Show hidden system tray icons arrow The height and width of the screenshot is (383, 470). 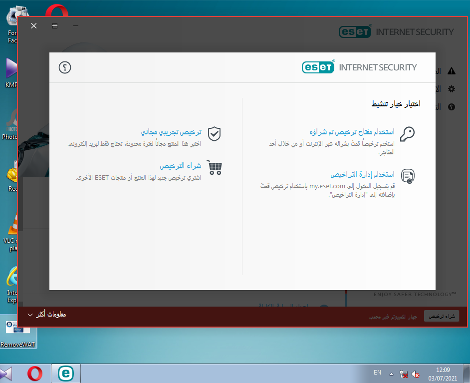tap(391, 374)
